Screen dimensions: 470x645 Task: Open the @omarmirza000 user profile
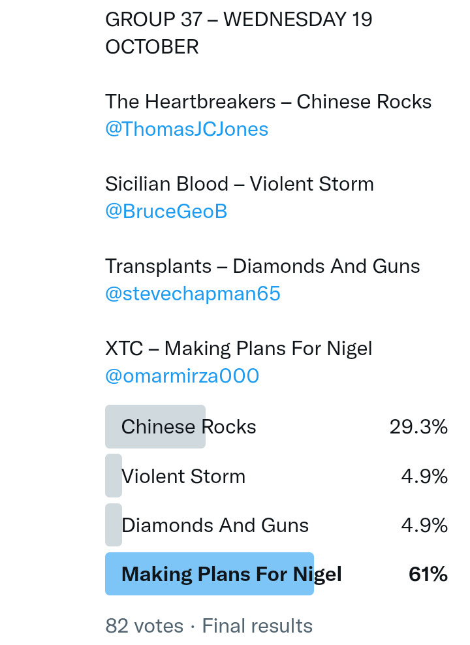point(182,376)
